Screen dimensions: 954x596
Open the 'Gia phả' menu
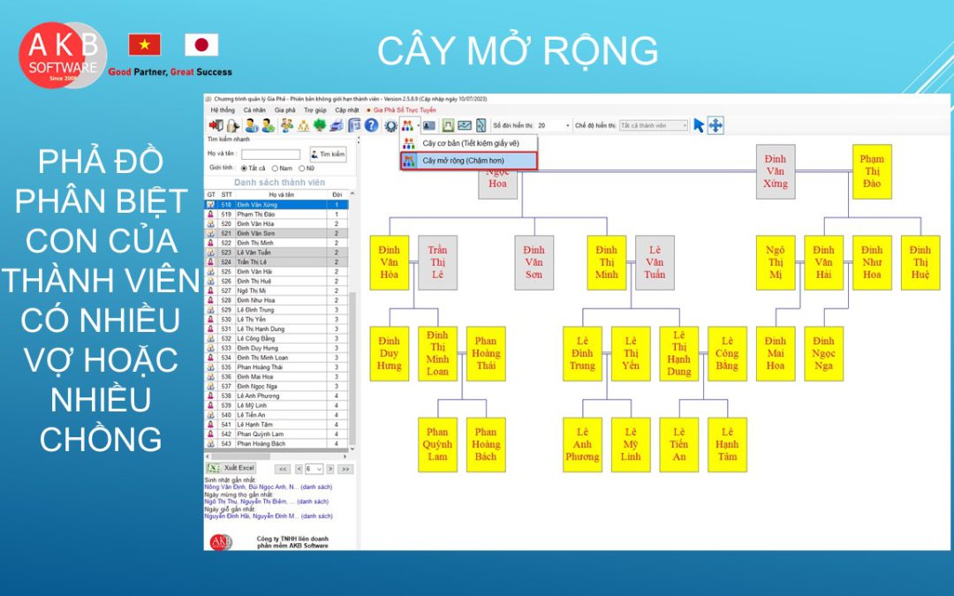coord(284,110)
